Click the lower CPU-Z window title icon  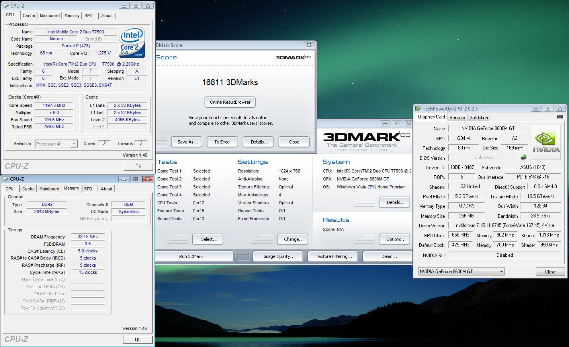pos(6,179)
